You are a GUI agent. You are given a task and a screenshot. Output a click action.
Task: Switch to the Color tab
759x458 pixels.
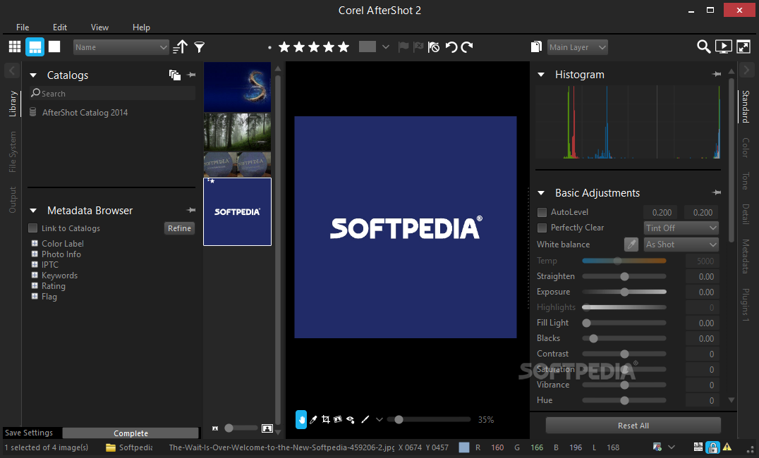pos(746,147)
